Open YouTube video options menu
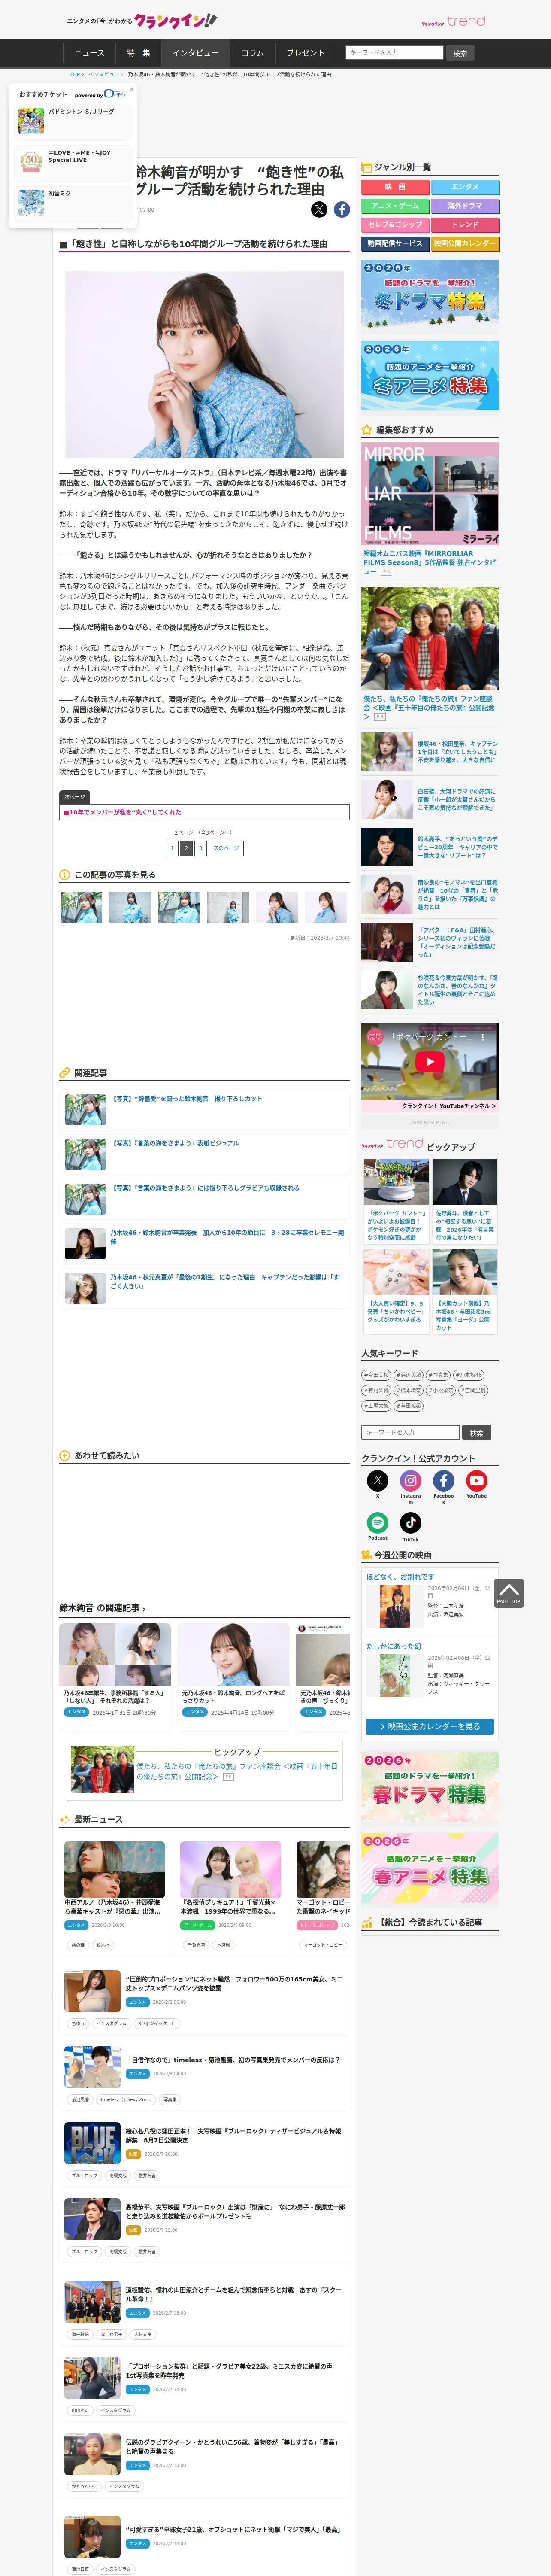The height and width of the screenshot is (2576, 551). [x=483, y=1037]
